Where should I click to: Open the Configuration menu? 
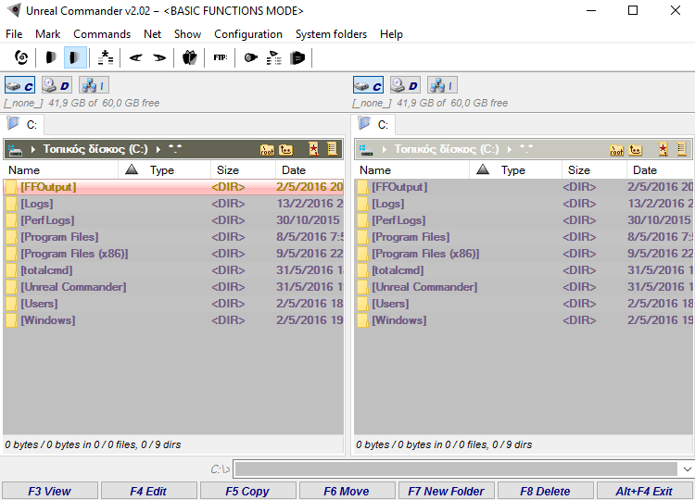(248, 34)
